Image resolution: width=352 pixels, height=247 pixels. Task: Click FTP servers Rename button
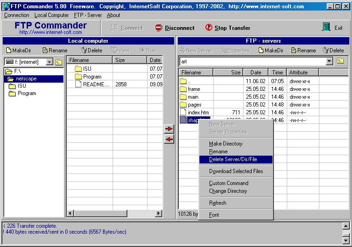click(303, 50)
